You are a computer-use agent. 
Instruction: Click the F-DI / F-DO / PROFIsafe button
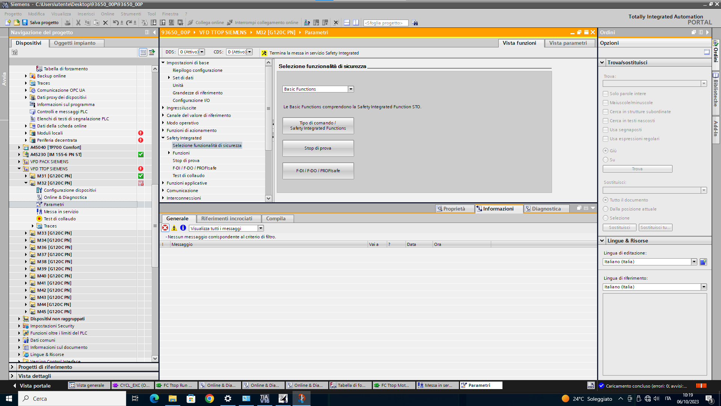318,171
